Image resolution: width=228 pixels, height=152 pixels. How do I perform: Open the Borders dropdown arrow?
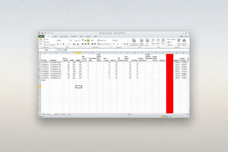71,44
